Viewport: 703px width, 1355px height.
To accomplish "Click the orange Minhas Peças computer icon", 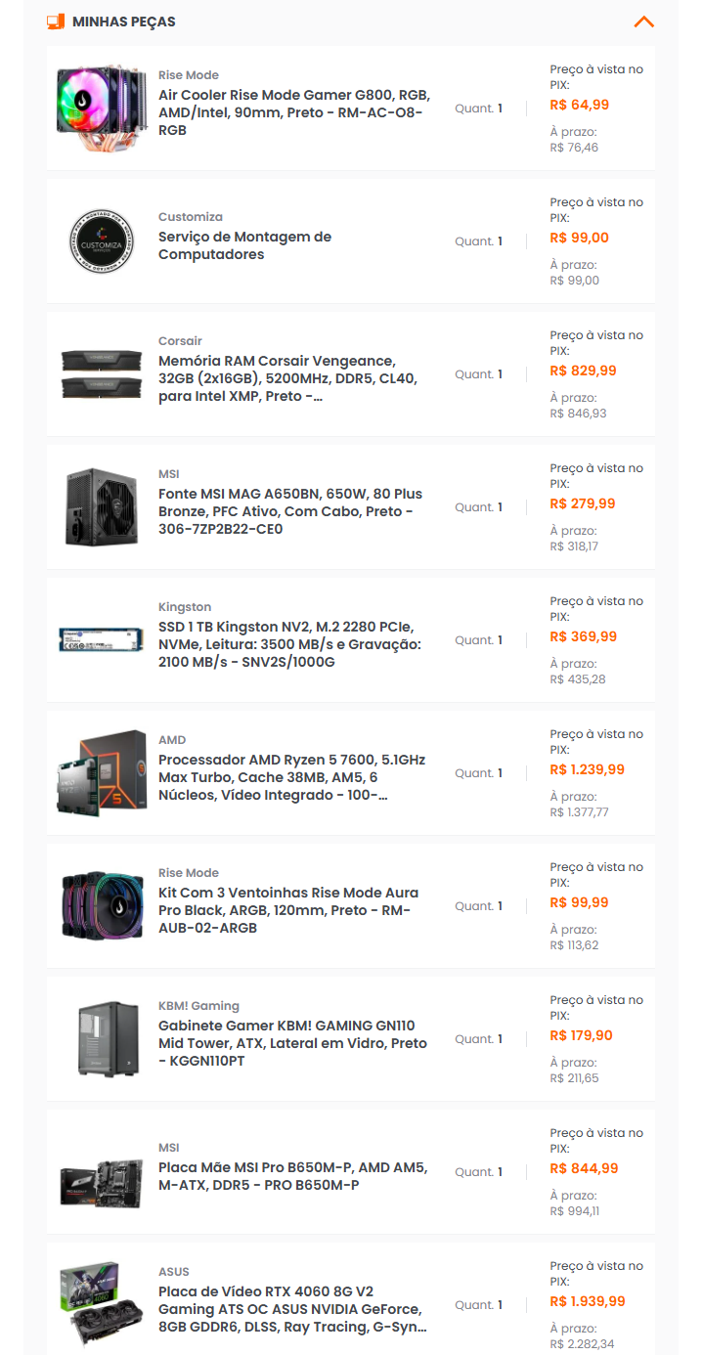I will (56, 22).
